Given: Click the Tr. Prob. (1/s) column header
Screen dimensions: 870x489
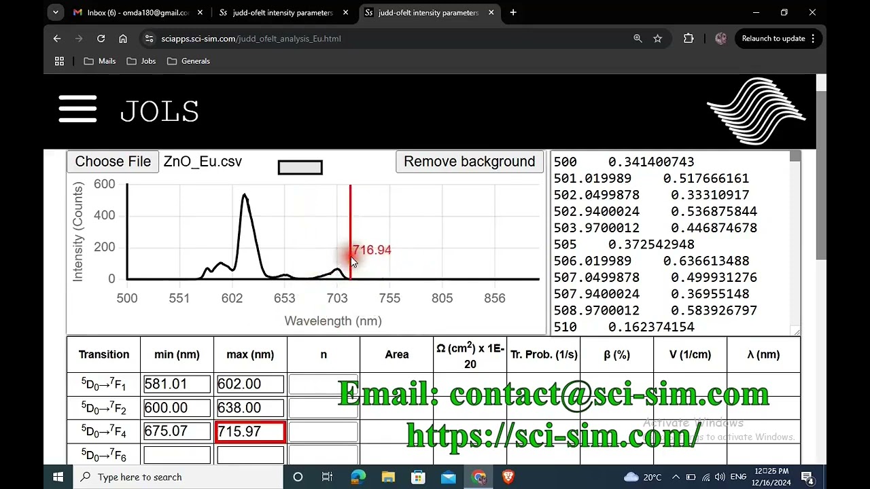Looking at the screenshot, I should tap(544, 355).
